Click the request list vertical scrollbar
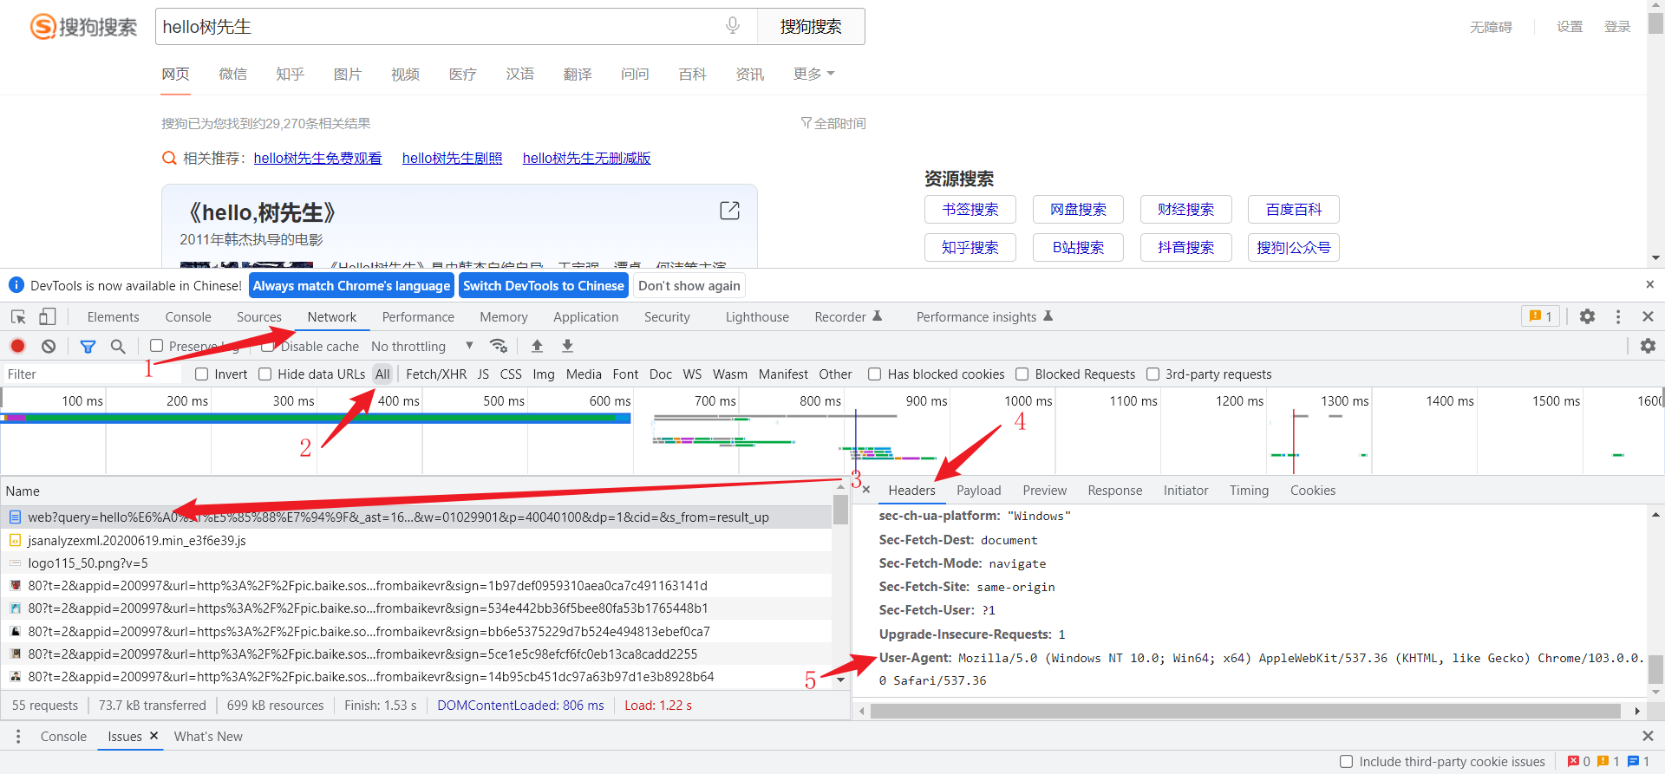 pos(840,511)
